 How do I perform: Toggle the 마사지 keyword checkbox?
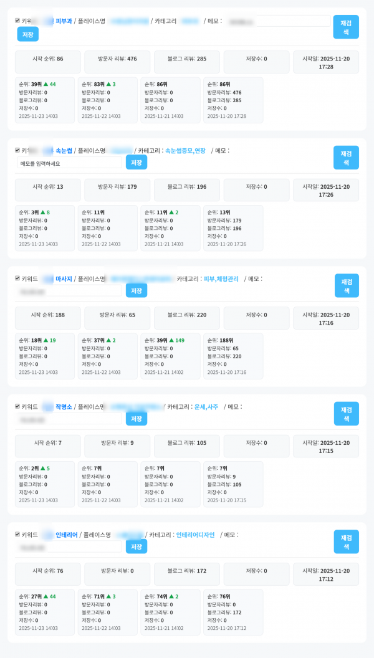(17, 279)
